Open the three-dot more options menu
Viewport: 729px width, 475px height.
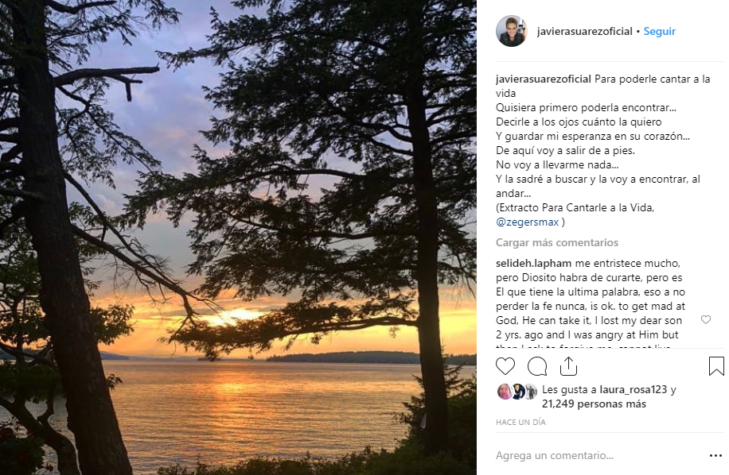click(x=715, y=456)
